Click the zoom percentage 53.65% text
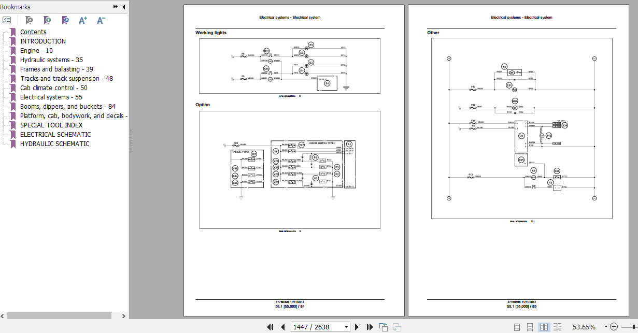The width and height of the screenshot is (638, 333). tap(584, 327)
